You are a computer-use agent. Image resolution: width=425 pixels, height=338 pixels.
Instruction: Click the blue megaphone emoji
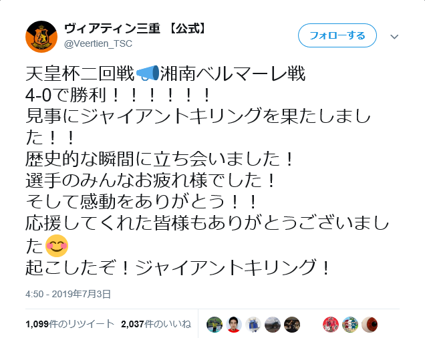click(x=148, y=73)
